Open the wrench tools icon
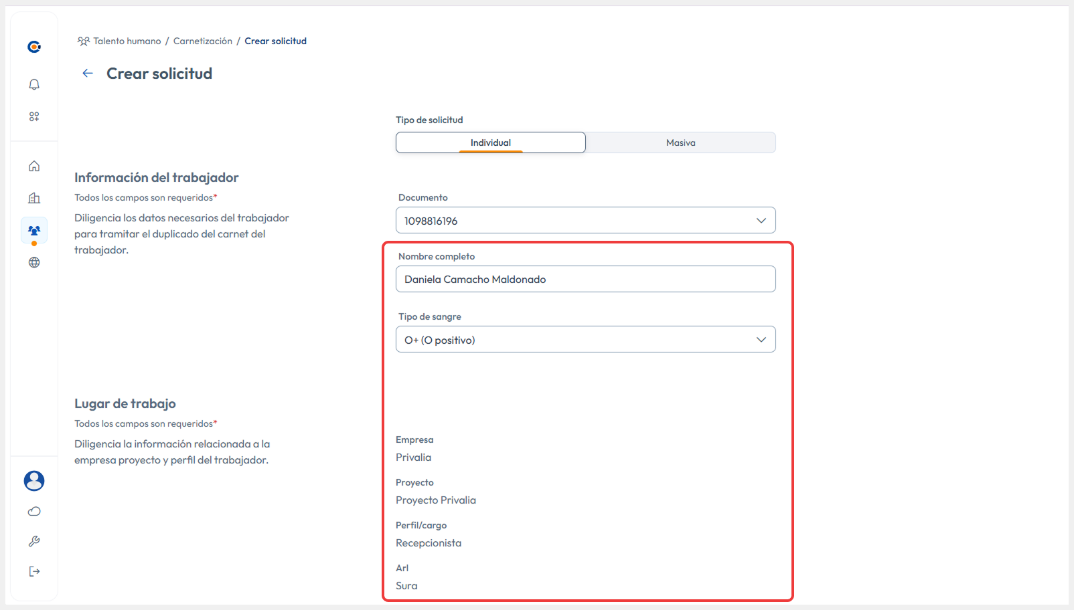Viewport: 1074px width, 610px height. [x=33, y=540]
